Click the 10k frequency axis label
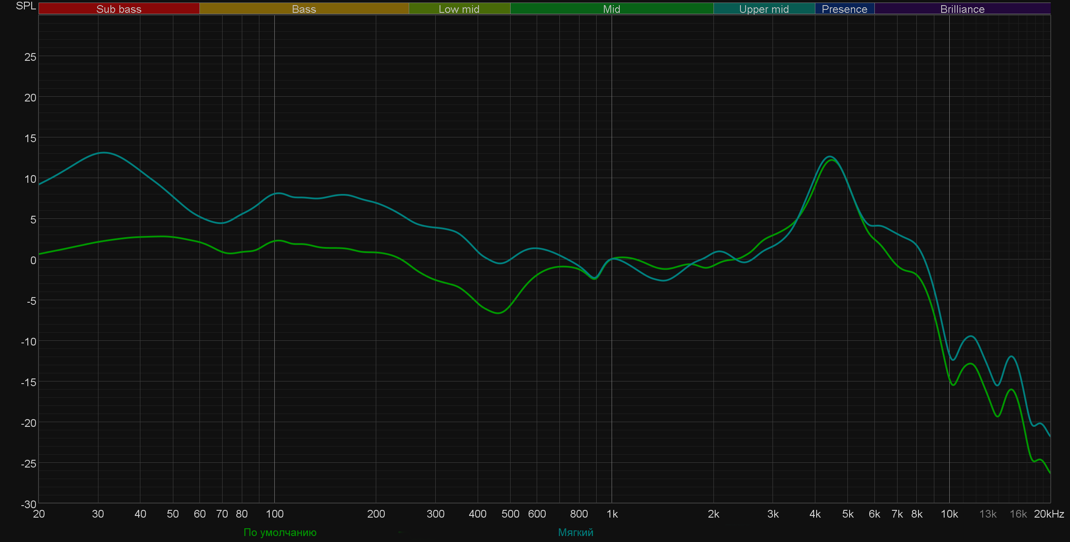1070x542 pixels. (x=949, y=514)
